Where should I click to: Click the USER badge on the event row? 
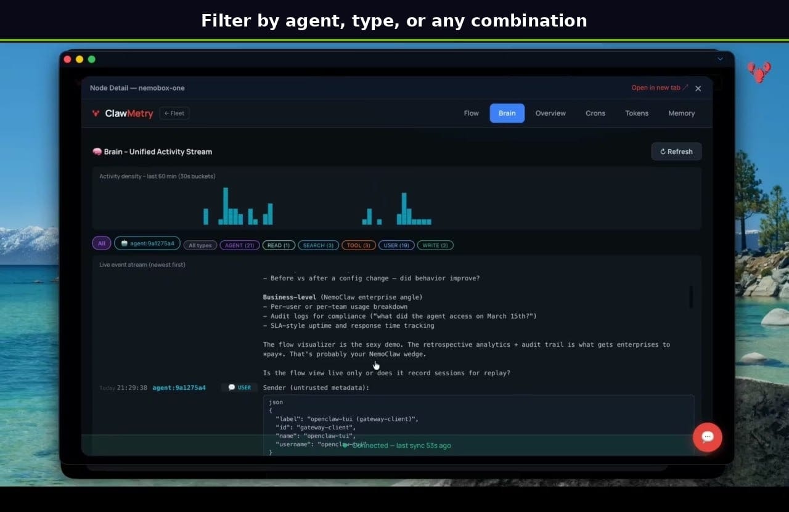tap(239, 388)
